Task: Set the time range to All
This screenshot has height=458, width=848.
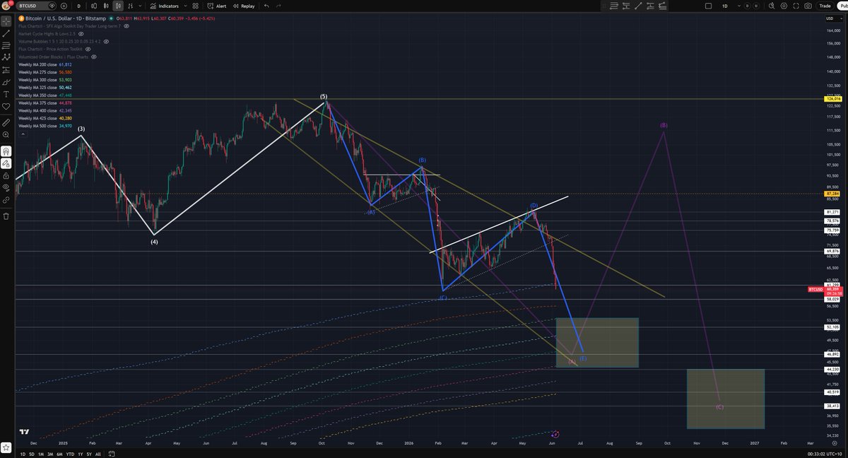Action: point(98,454)
